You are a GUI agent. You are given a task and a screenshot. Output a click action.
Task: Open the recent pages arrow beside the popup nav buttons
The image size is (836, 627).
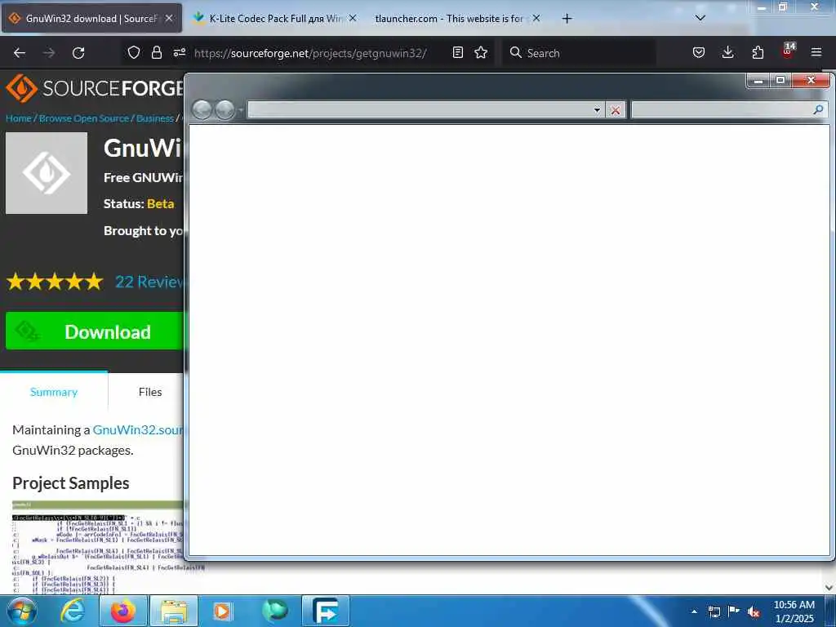point(241,110)
